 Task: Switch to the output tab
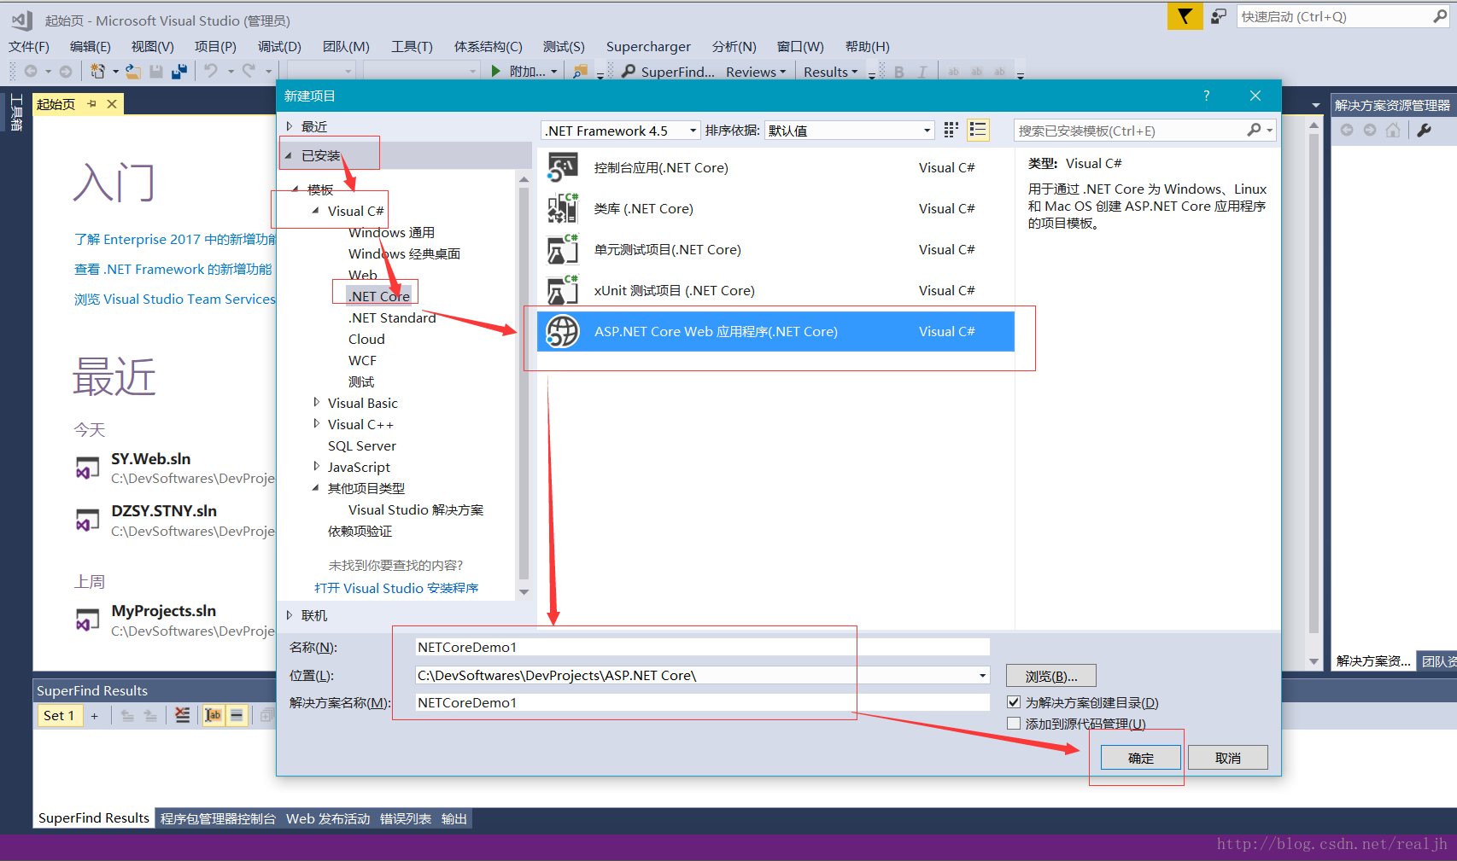click(454, 818)
